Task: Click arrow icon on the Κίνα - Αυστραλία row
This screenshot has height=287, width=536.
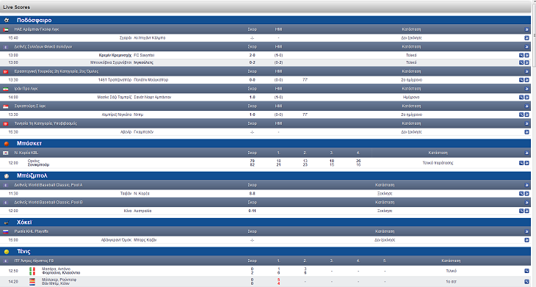Action: pyautogui.click(x=526, y=211)
